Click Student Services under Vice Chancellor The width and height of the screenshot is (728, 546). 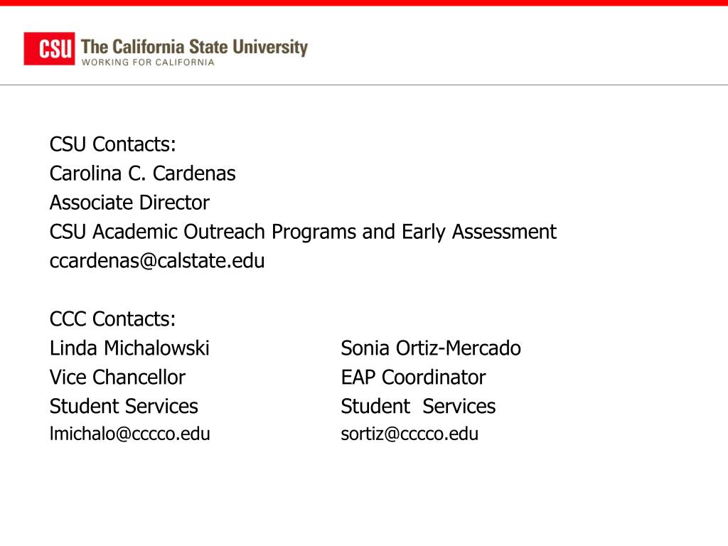(124, 406)
